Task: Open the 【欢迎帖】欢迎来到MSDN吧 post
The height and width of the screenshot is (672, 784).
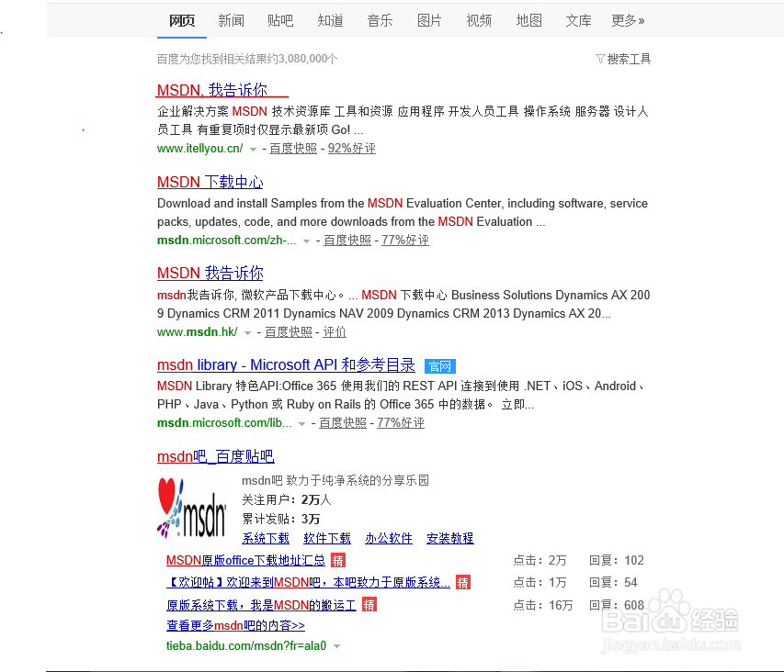Action: (x=308, y=582)
